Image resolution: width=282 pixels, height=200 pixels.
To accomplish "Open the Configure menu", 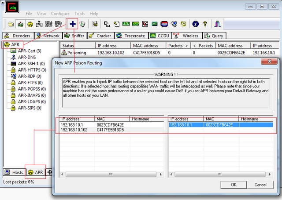I will pos(60,14).
